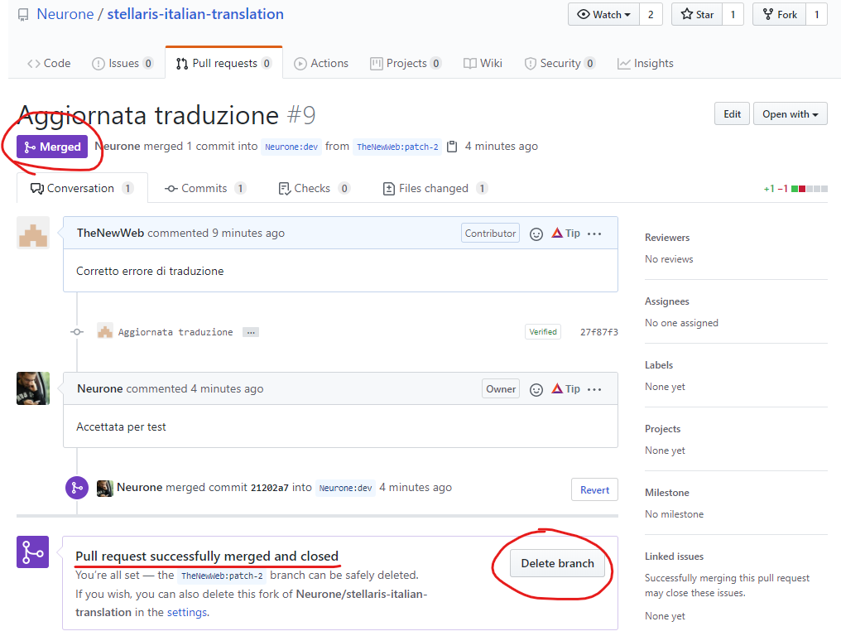
Task: Click the stargazers count next to Star
Action: tap(733, 14)
